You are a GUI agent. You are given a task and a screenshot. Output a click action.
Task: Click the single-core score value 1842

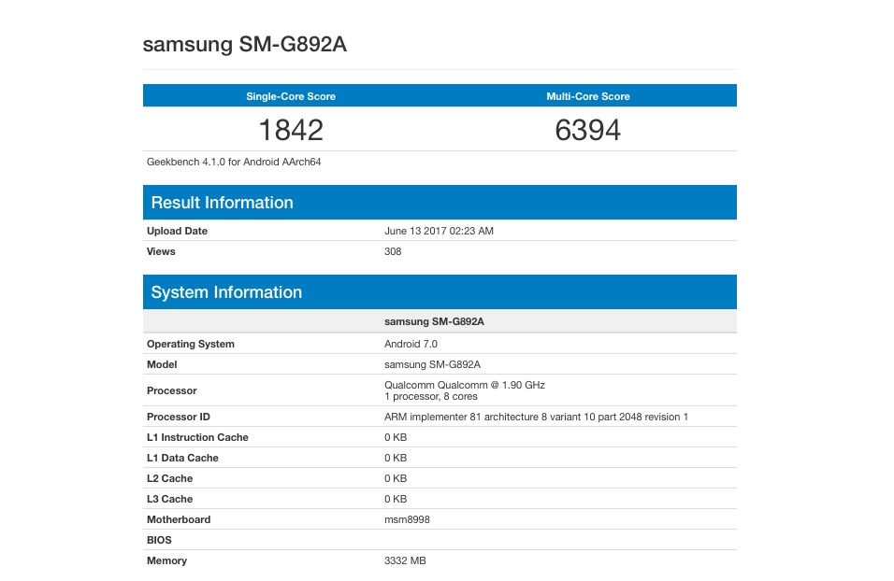click(x=291, y=130)
